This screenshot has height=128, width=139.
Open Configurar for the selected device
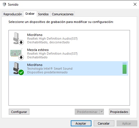pos(19,112)
